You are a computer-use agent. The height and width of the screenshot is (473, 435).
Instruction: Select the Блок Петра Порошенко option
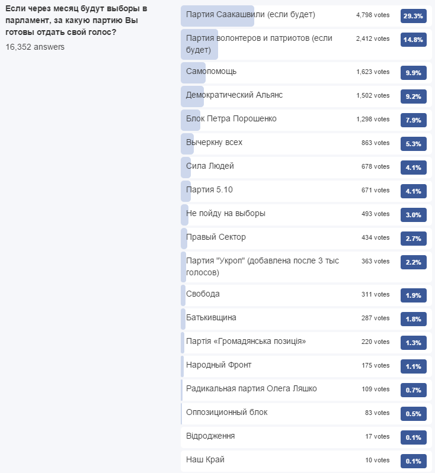(306, 120)
